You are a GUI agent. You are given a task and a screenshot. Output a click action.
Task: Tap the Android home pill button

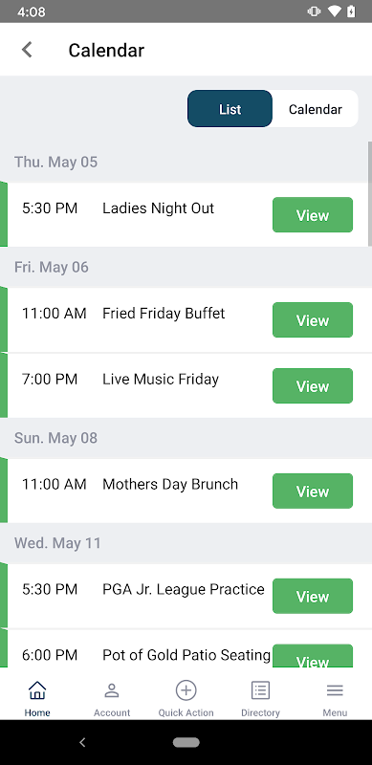click(186, 742)
